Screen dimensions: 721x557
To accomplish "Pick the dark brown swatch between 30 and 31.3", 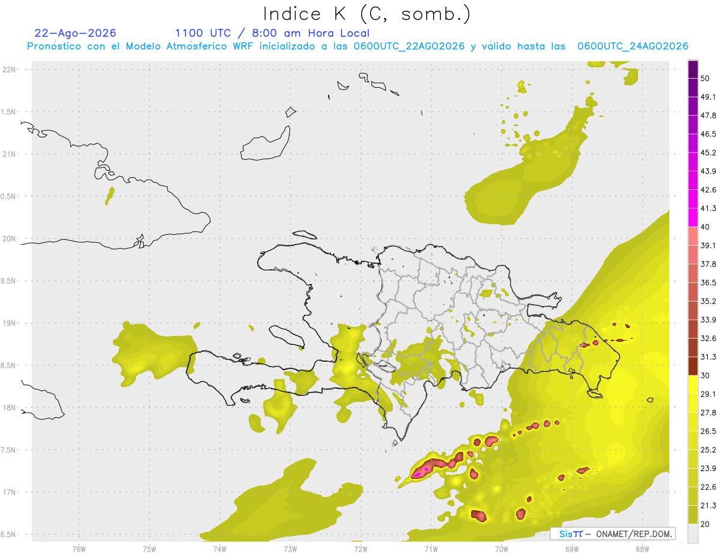I will (x=693, y=367).
